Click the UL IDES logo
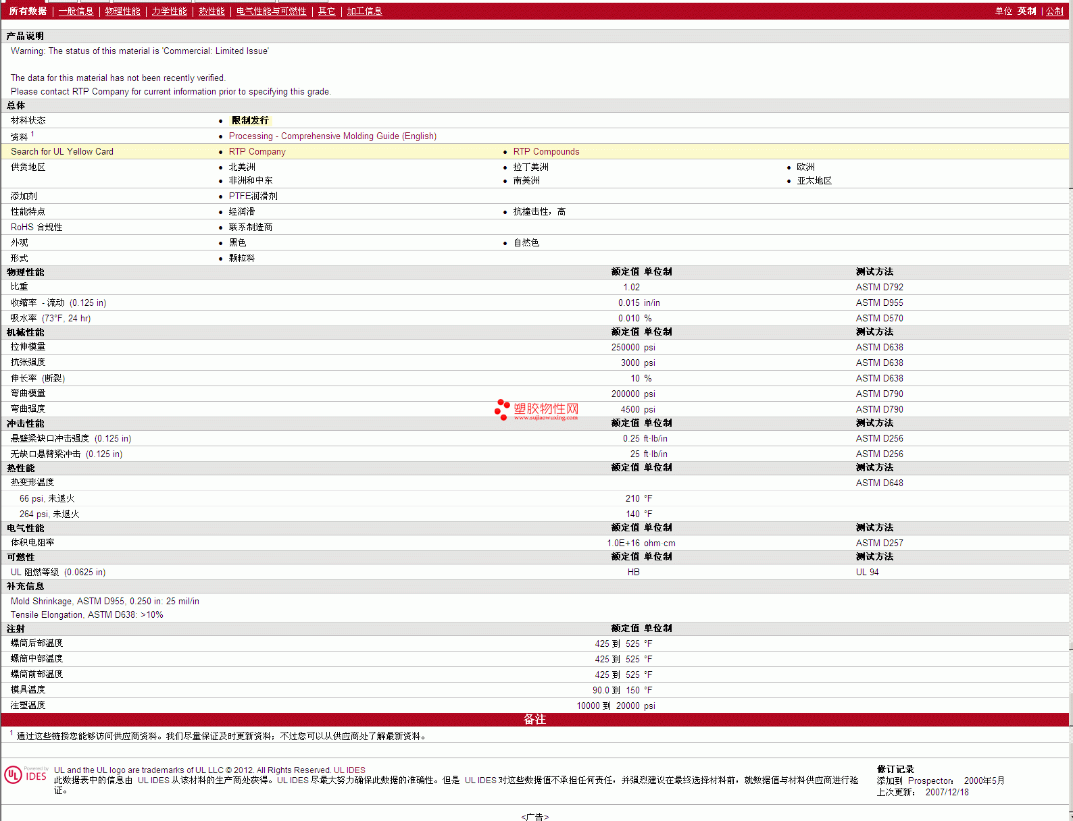This screenshot has height=821, width=1073. tap(26, 775)
